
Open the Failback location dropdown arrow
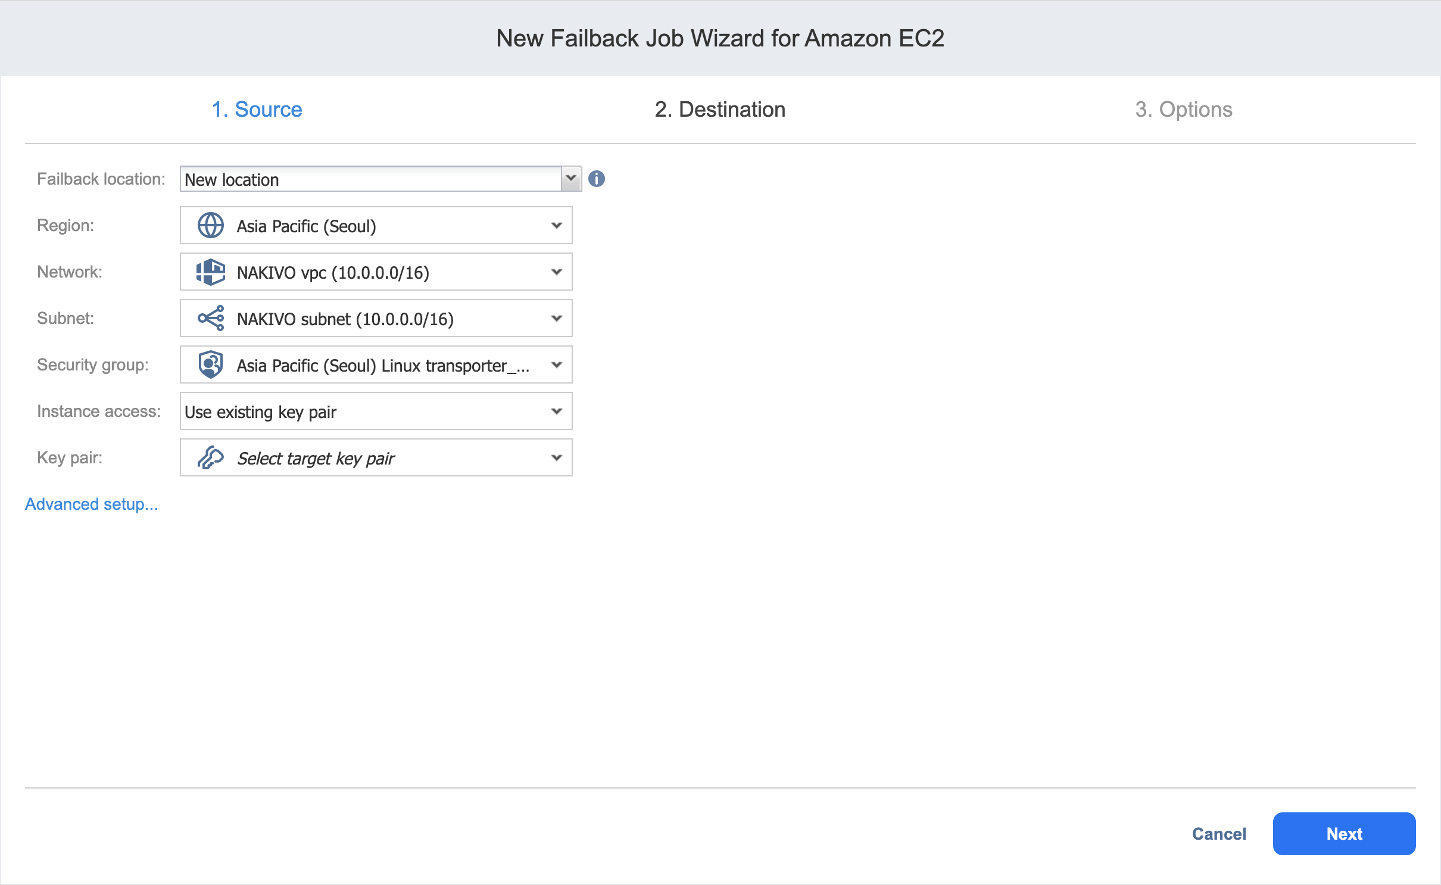point(570,179)
